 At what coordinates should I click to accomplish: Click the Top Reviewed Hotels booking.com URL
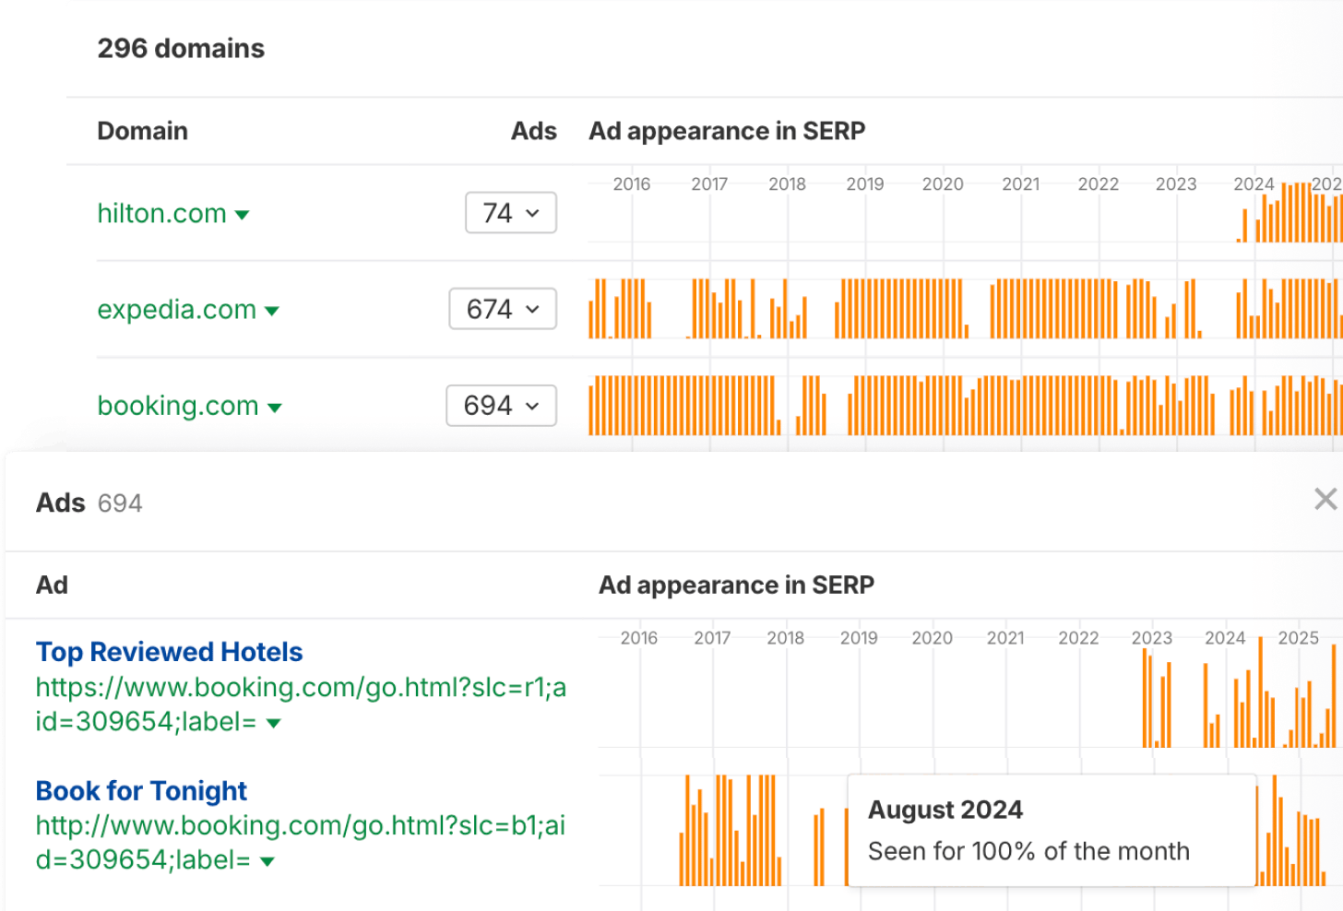[x=300, y=688]
